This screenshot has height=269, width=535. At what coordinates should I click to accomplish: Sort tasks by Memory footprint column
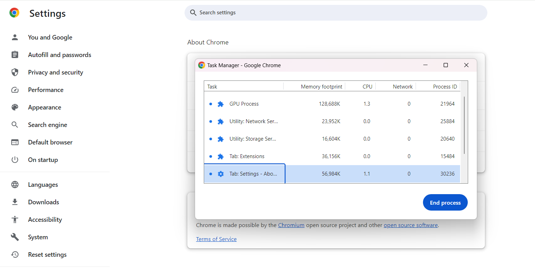pyautogui.click(x=321, y=87)
